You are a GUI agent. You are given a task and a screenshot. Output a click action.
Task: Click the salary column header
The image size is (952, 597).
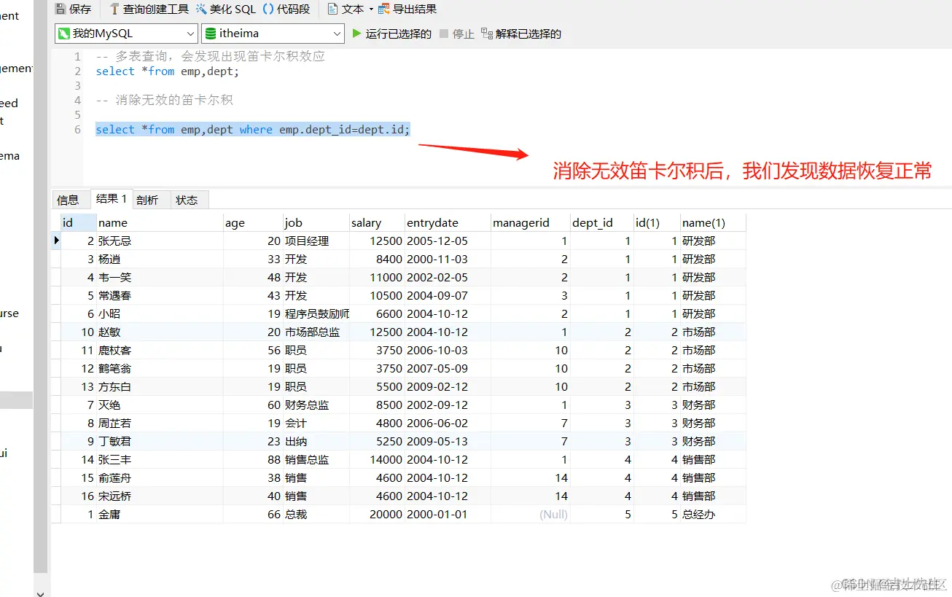(377, 223)
